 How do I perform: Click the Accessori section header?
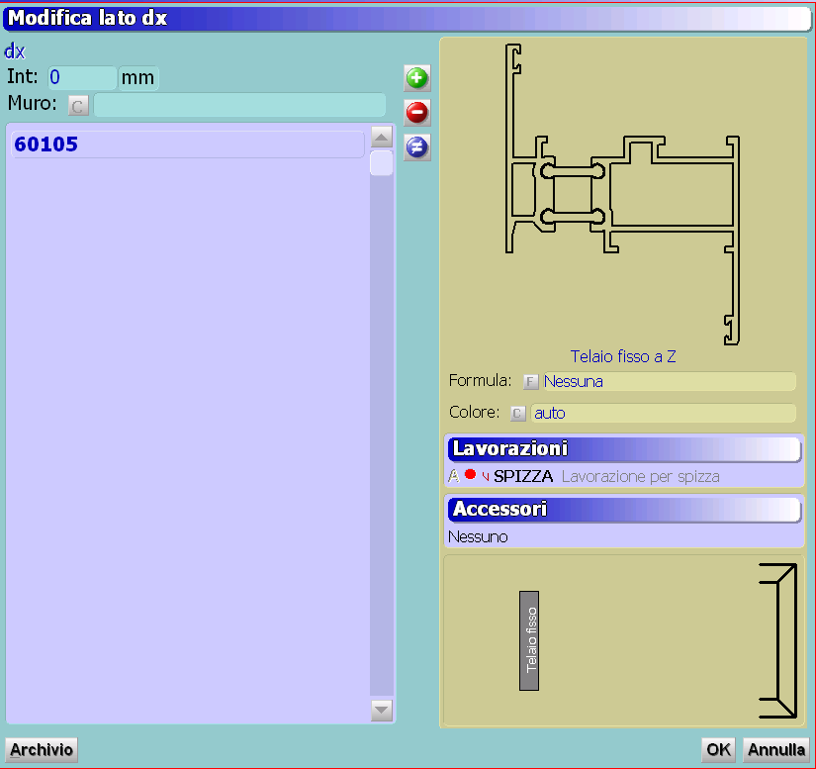[624, 510]
